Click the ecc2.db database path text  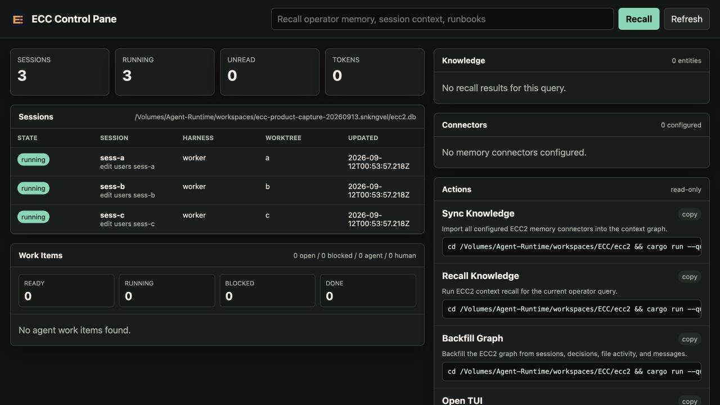(276, 117)
